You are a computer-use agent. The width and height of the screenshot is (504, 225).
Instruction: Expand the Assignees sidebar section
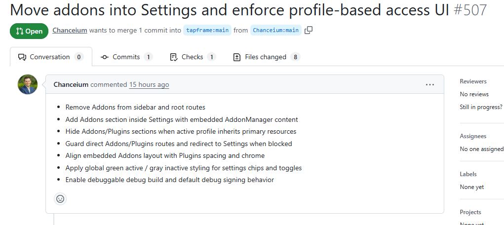tap(473, 136)
